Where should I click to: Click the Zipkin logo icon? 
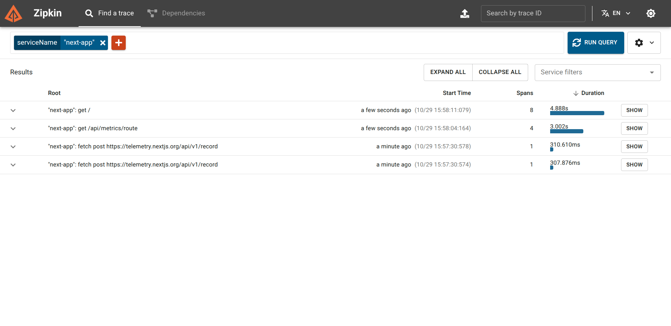pos(13,14)
